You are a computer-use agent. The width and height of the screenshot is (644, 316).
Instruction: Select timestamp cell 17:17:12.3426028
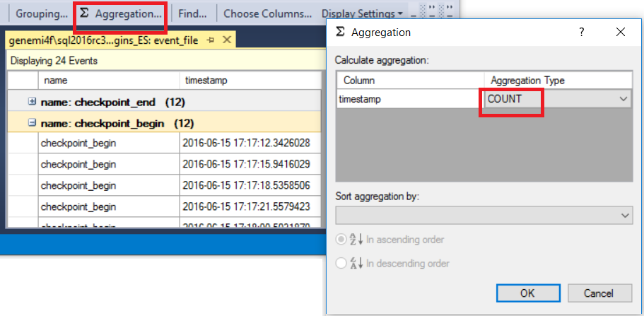coord(250,144)
